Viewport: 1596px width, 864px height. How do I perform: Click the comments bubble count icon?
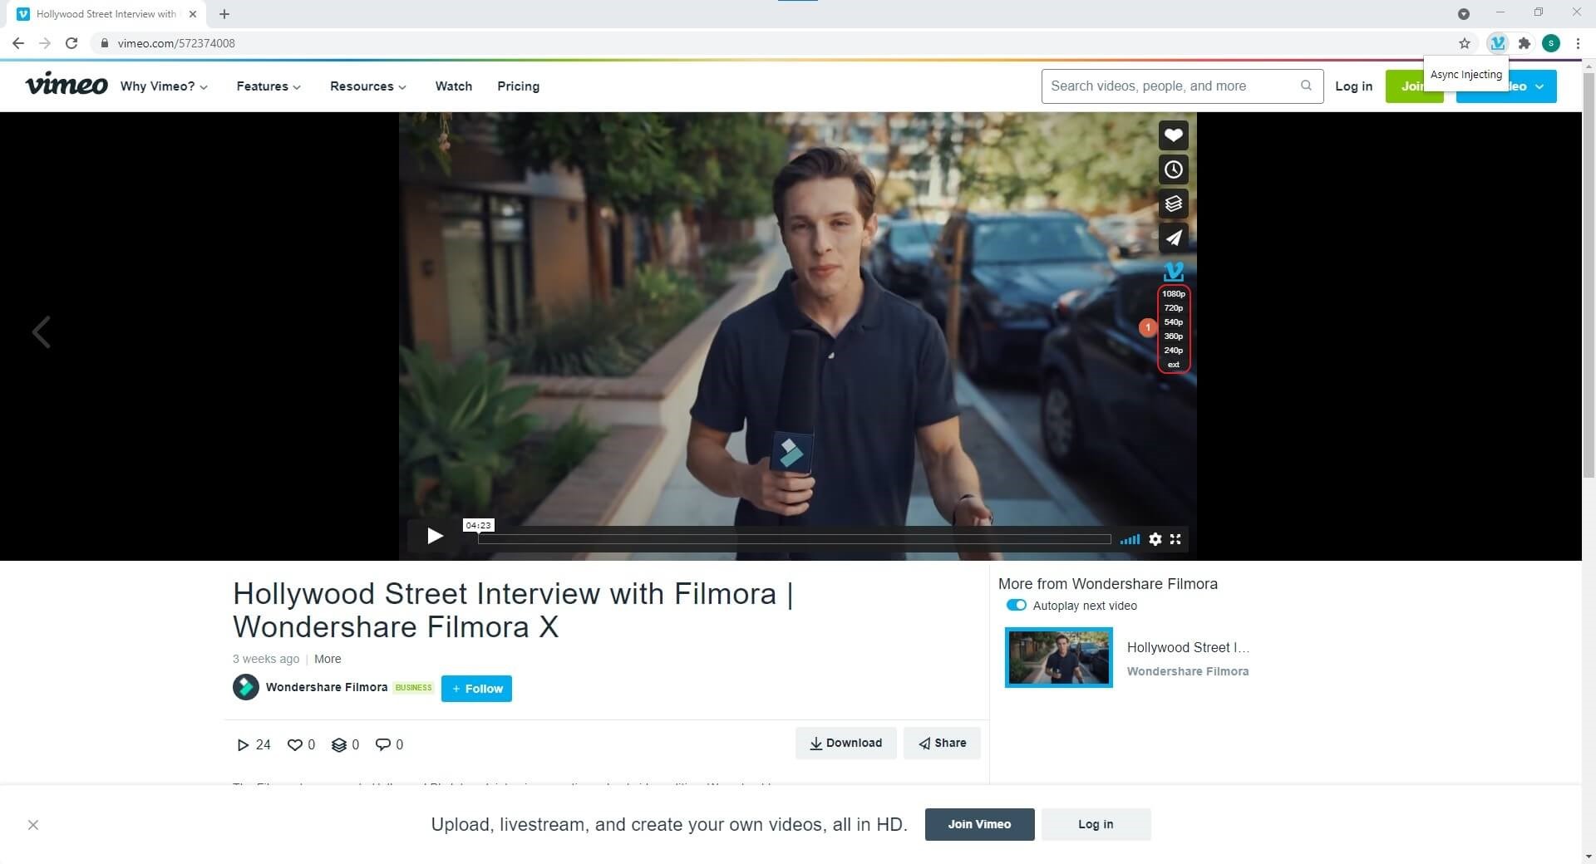click(382, 744)
